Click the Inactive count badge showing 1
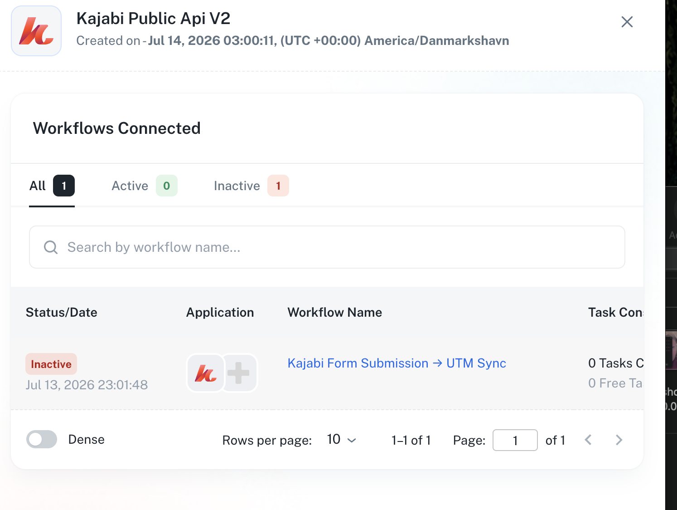Viewport: 677px width, 510px height. point(278,186)
